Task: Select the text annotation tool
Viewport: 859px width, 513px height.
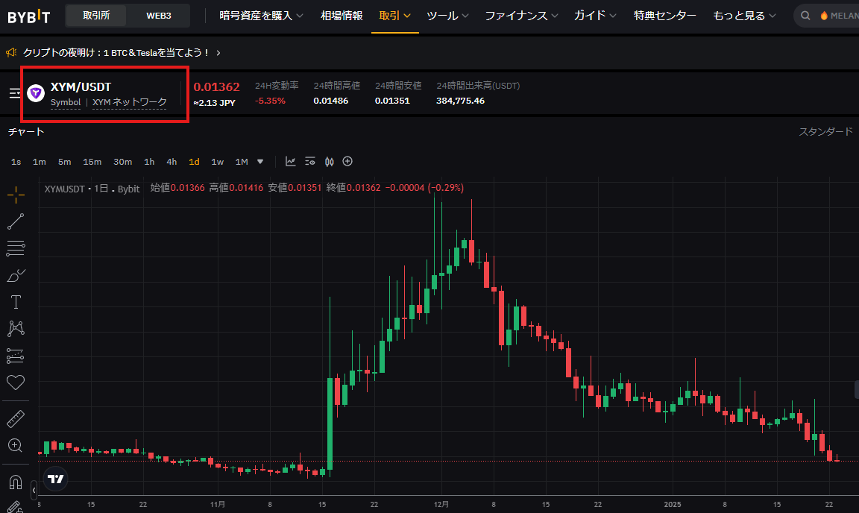Action: pos(16,302)
